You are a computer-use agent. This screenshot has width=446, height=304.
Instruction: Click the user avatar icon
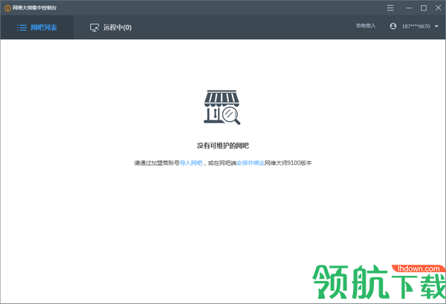pyautogui.click(x=392, y=26)
